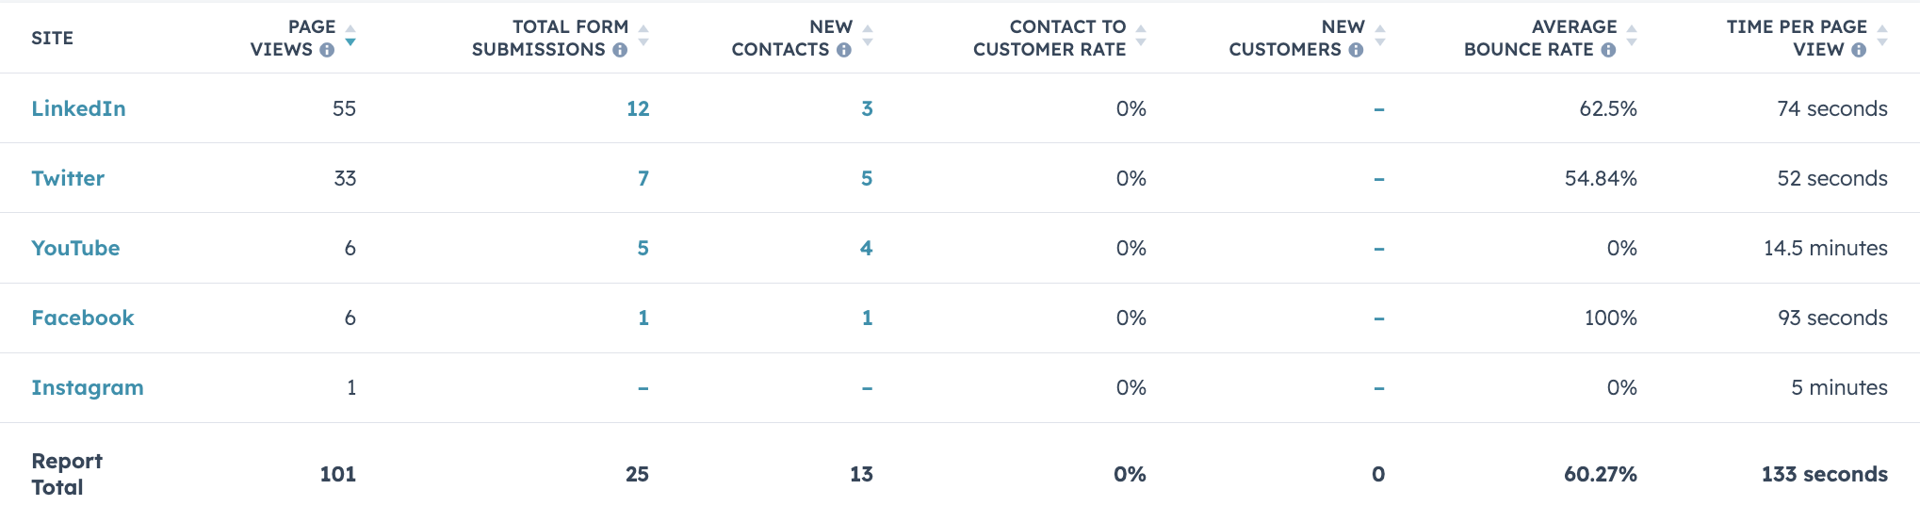Sort by New Contacts arrows
Image resolution: width=1920 pixels, height=522 pixels.
click(868, 36)
